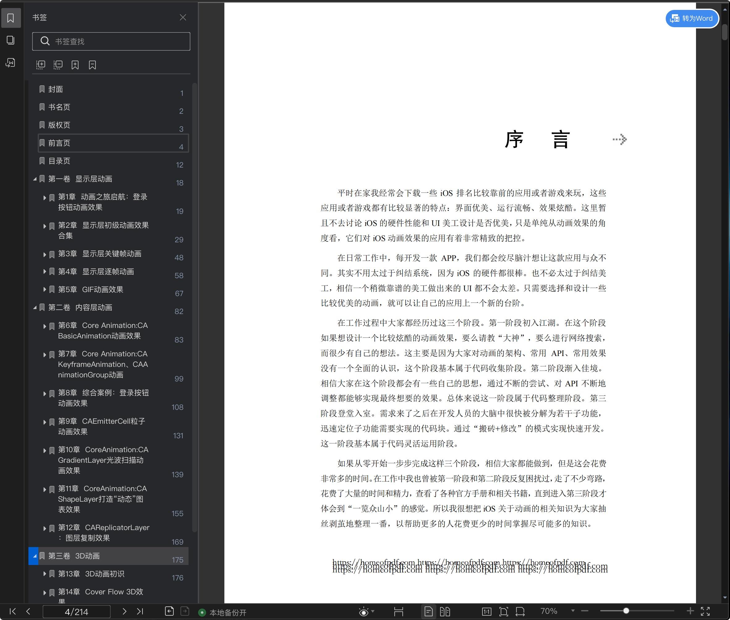The image size is (730, 620).
Task: Click the document vertical scrollbar thumb
Action: click(725, 32)
